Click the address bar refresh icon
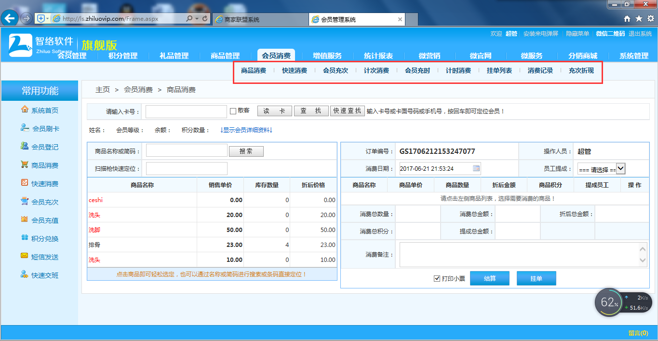 (x=205, y=19)
